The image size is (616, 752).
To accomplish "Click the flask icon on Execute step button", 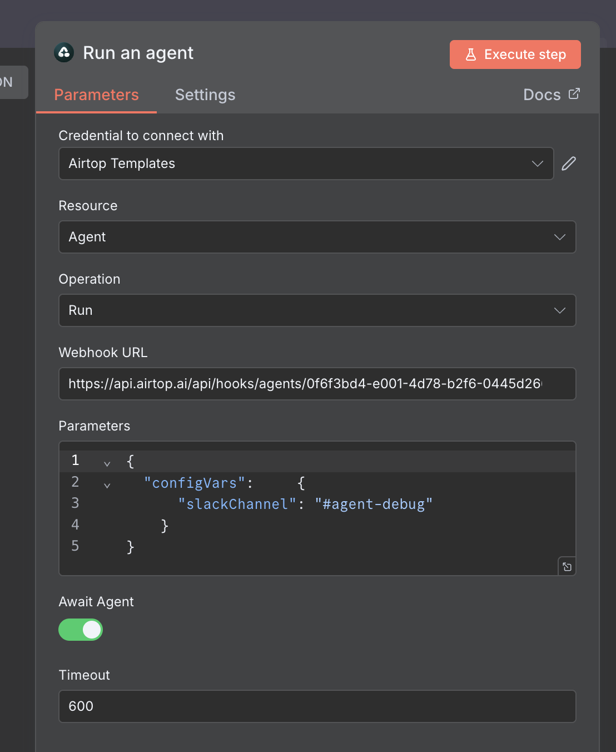I will pyautogui.click(x=472, y=54).
